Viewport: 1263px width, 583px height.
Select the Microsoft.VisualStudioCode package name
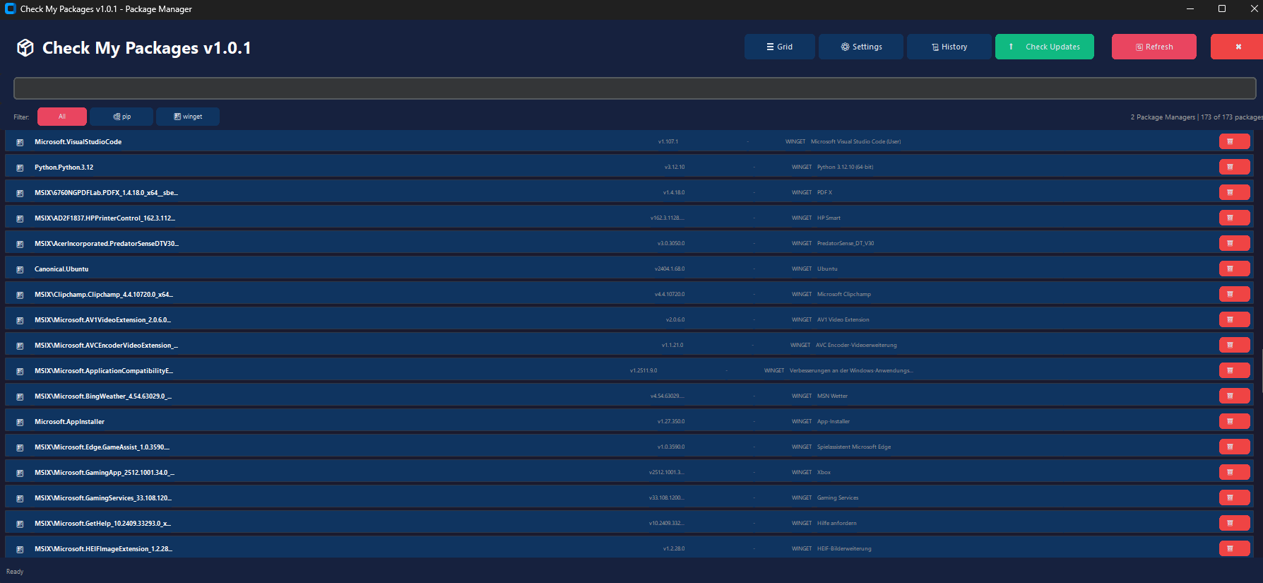click(78, 142)
